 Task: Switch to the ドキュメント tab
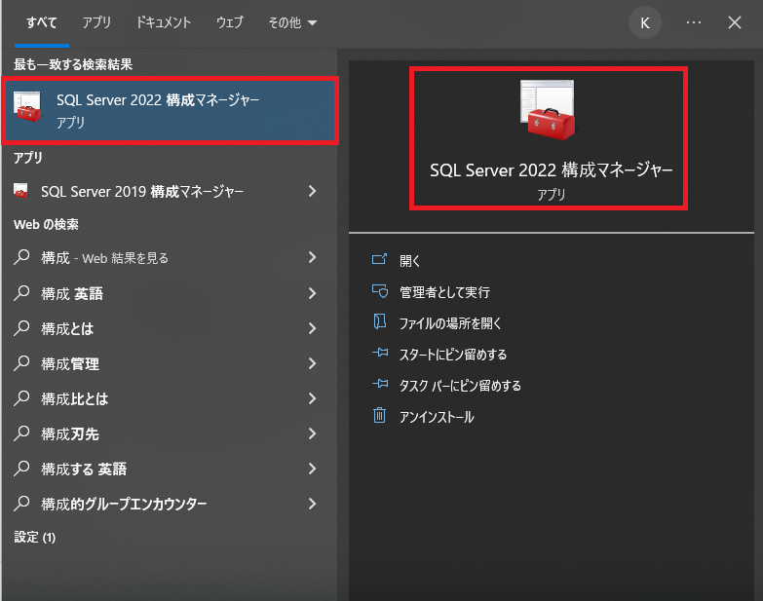click(164, 22)
